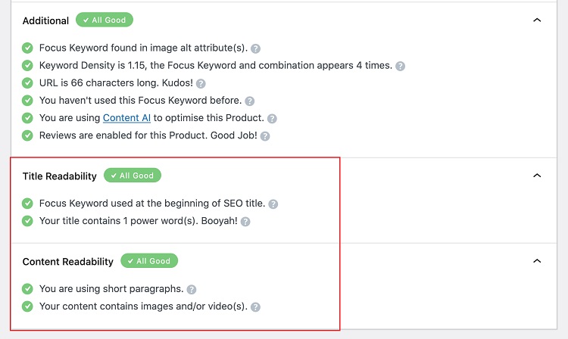Click help icon beside Content AI message
The image size is (568, 339).
272,119
